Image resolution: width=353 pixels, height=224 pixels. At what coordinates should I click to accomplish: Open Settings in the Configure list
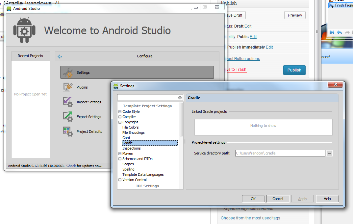tap(137, 72)
